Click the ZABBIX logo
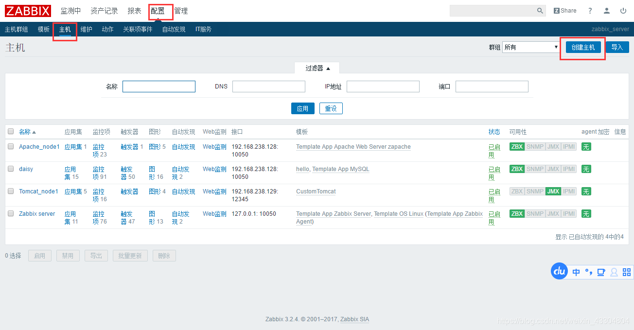Screen dimensions: 634x330 click(x=28, y=11)
